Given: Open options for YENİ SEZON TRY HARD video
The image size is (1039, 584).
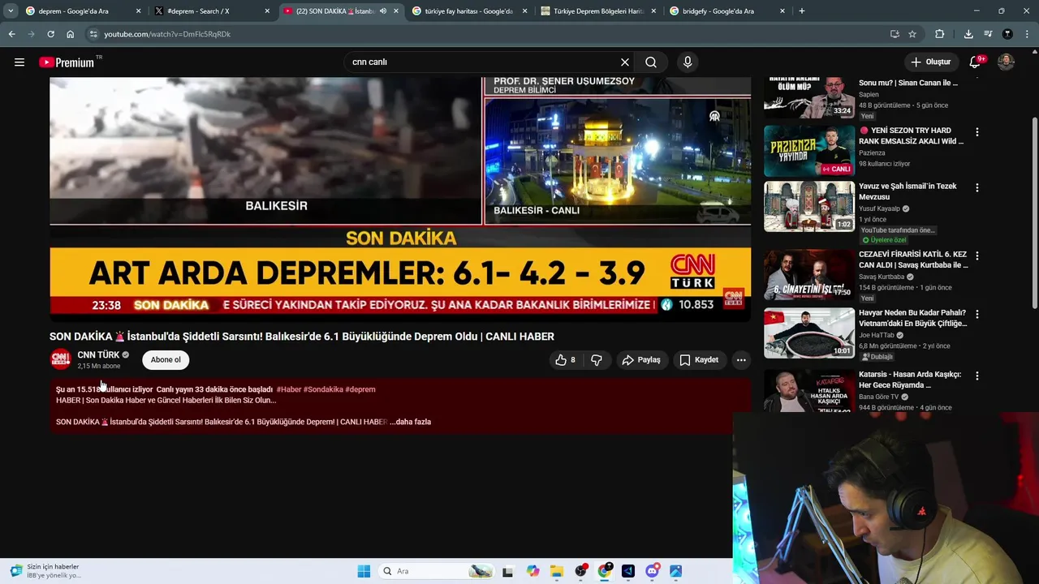Looking at the screenshot, I should click(x=976, y=131).
